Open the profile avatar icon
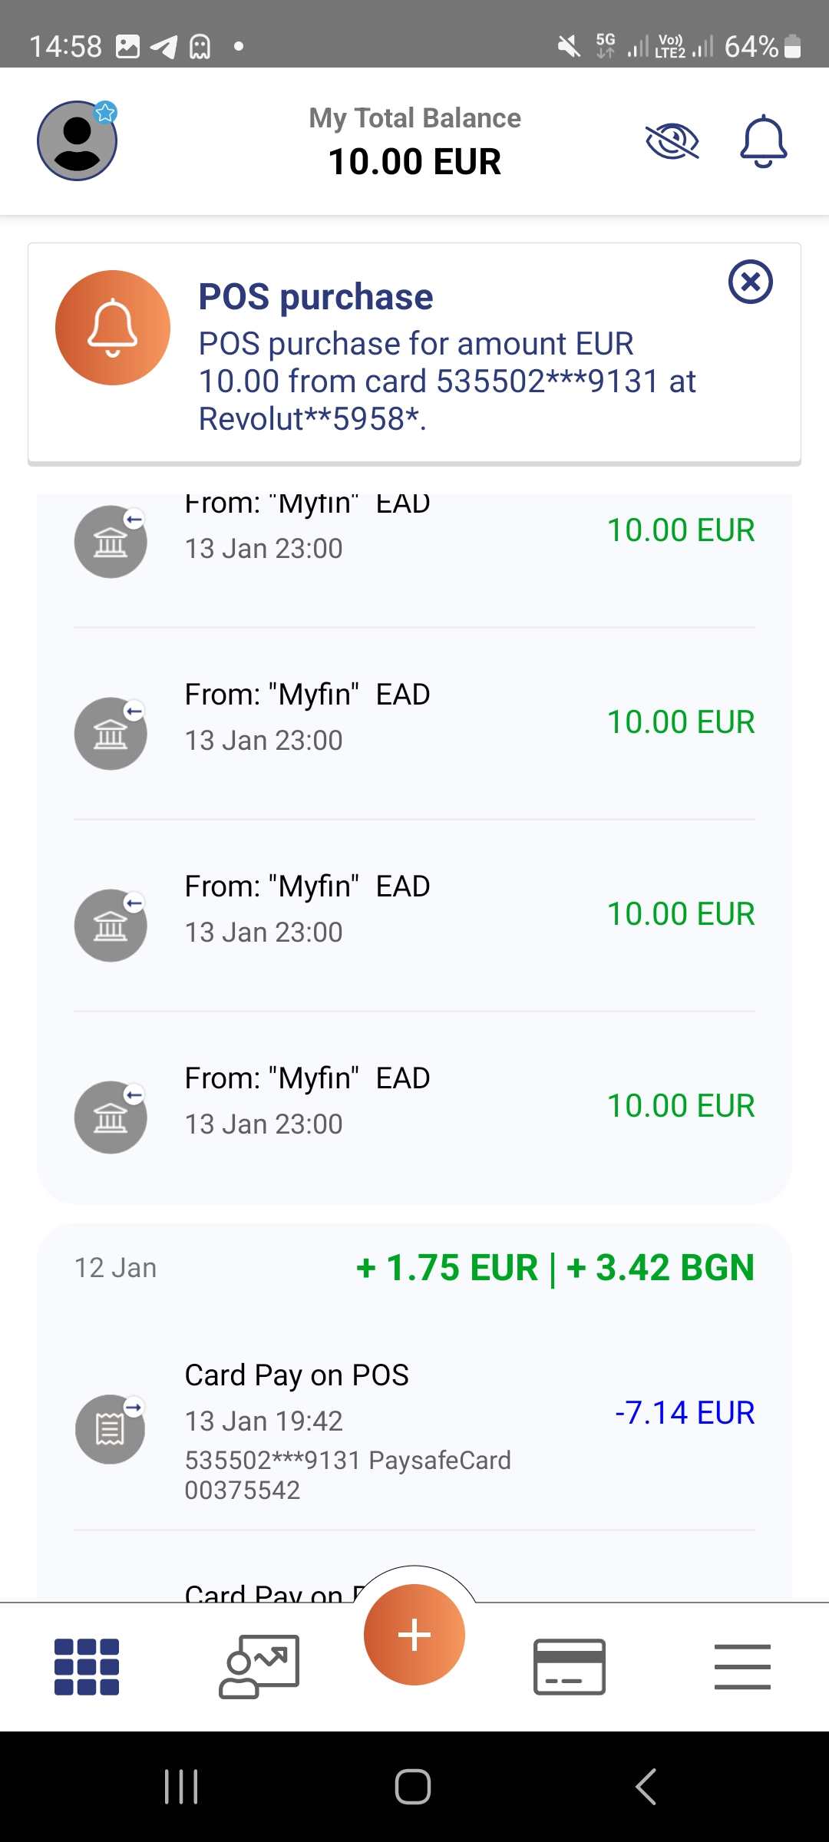Viewport: 829px width, 1842px height. tap(78, 141)
